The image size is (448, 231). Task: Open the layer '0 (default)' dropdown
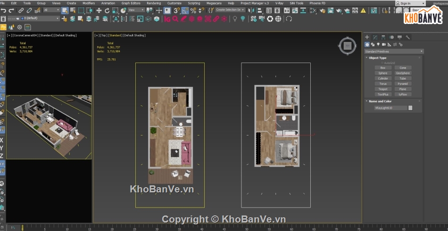[x=33, y=18]
